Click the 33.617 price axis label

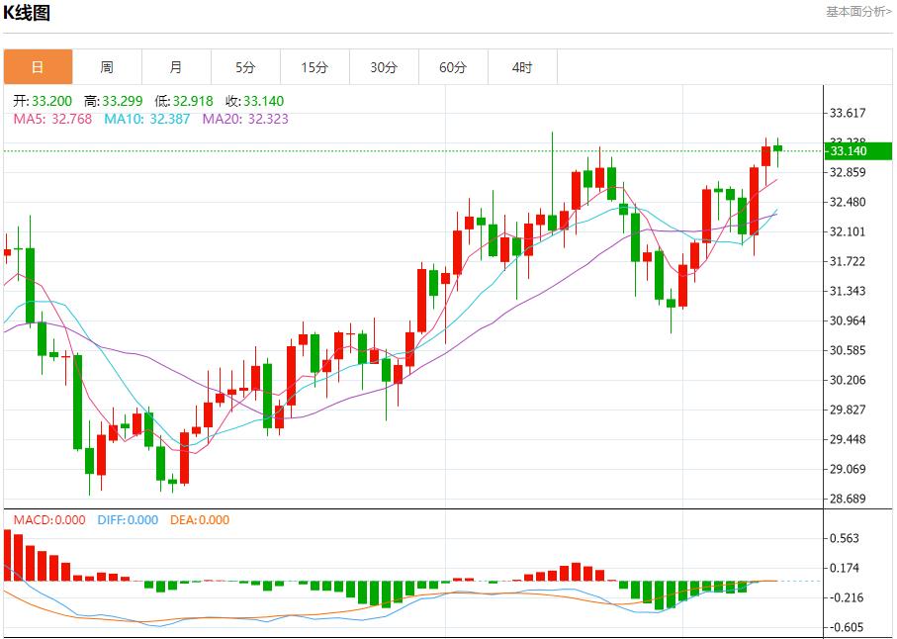[x=848, y=114]
